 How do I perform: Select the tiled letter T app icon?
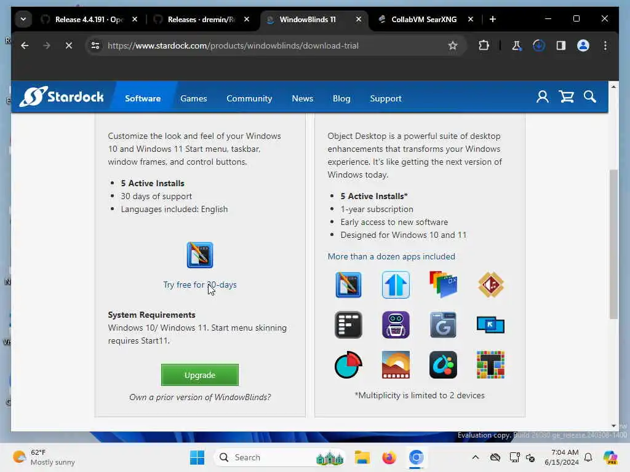click(490, 365)
